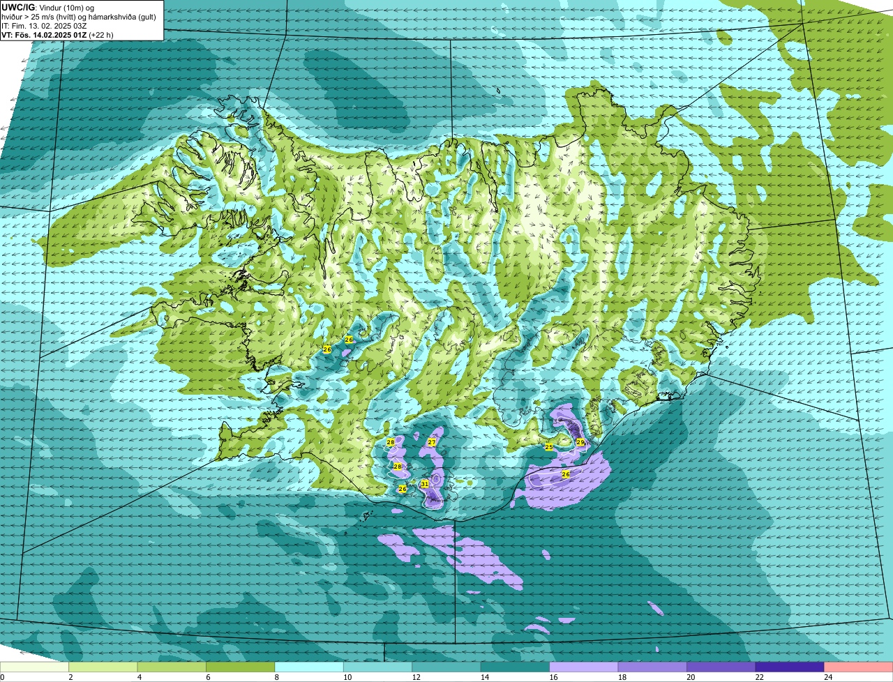Image resolution: width=893 pixels, height=682 pixels.
Task: Select the legend tick value '20'
Action: [x=689, y=677]
